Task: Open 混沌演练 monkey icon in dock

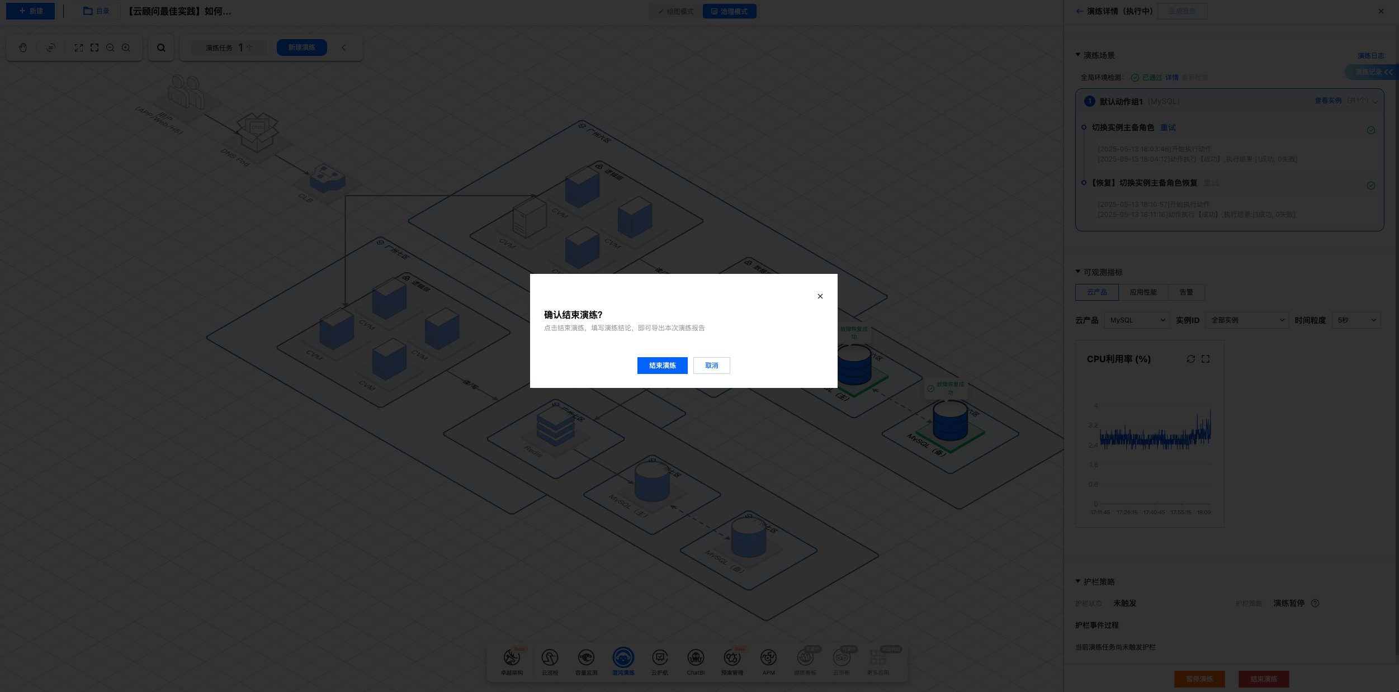Action: [x=623, y=658]
